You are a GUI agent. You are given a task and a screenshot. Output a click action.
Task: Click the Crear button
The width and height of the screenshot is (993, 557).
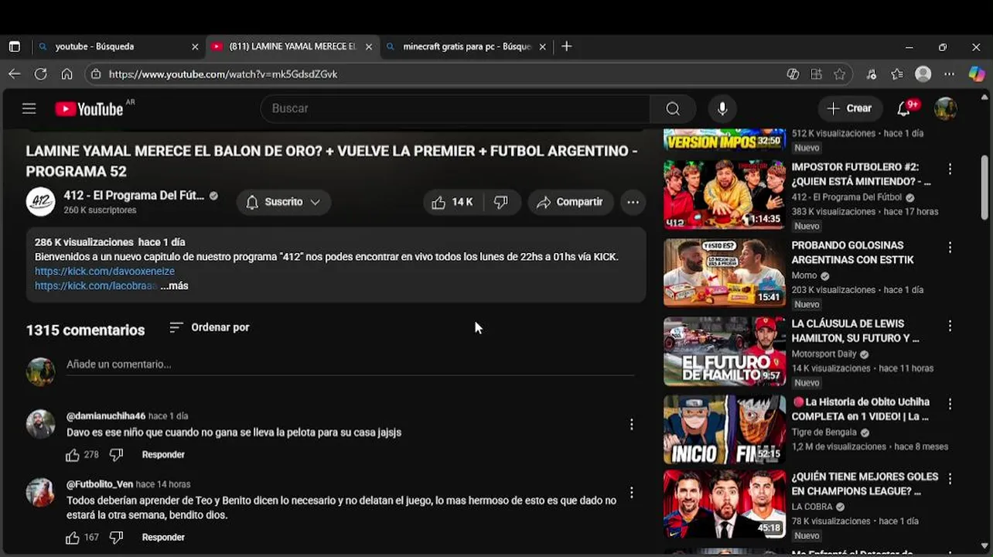coord(849,108)
